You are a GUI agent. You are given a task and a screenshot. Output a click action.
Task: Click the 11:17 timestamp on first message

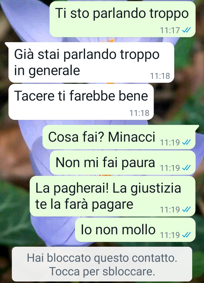[170, 30]
